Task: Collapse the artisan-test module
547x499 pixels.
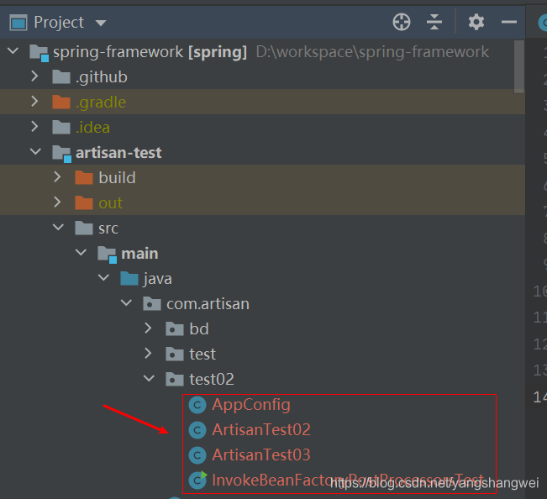Action: (x=34, y=153)
